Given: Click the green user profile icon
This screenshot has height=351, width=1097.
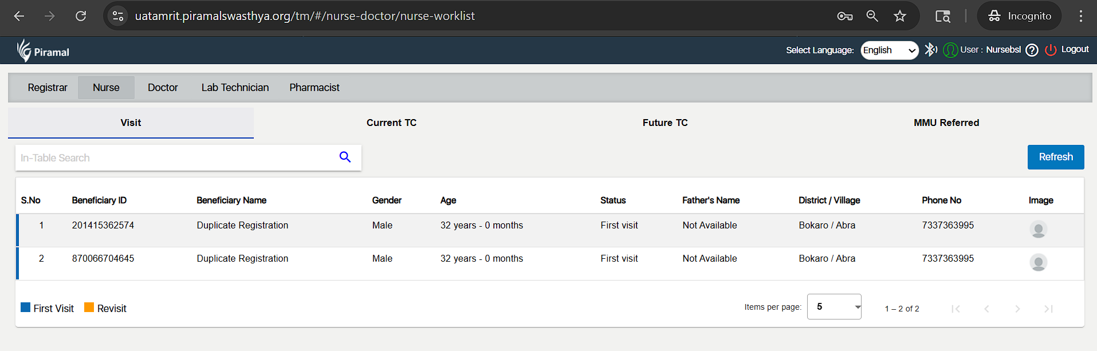Looking at the screenshot, I should 950,50.
